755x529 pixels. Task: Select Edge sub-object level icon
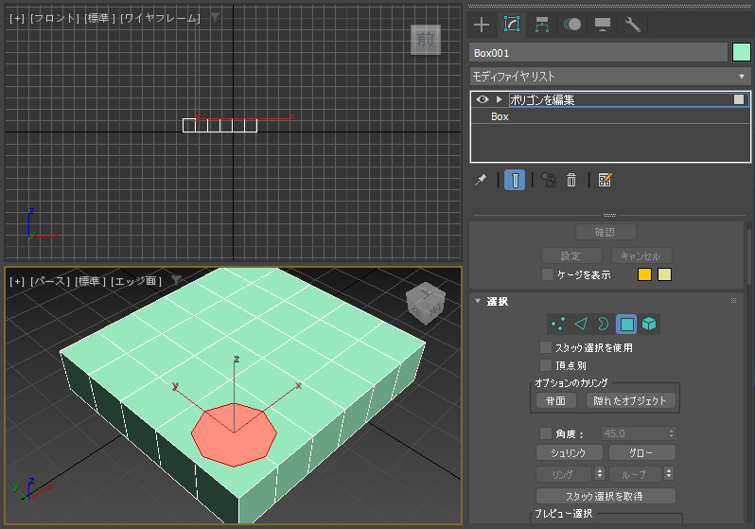pyautogui.click(x=581, y=324)
